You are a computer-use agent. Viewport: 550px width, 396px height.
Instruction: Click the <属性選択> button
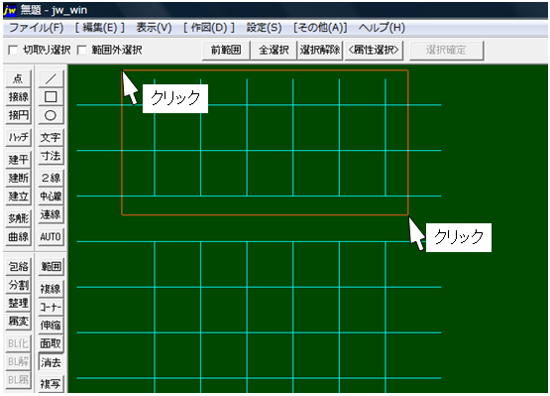click(374, 51)
